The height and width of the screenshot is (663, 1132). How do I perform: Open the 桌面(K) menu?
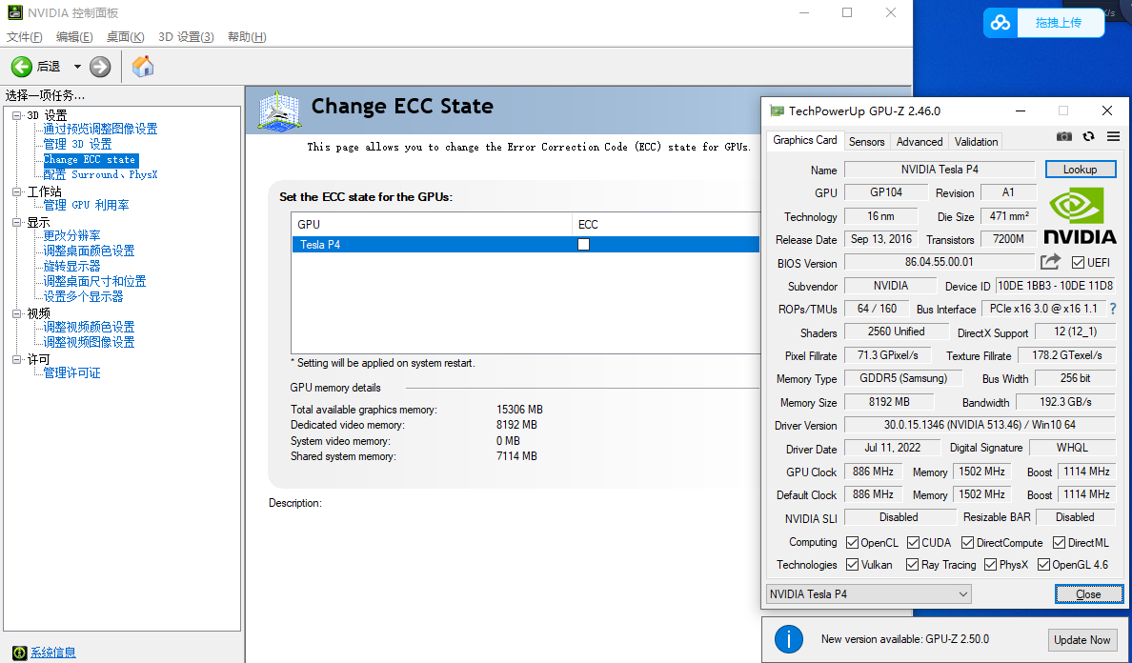[125, 37]
